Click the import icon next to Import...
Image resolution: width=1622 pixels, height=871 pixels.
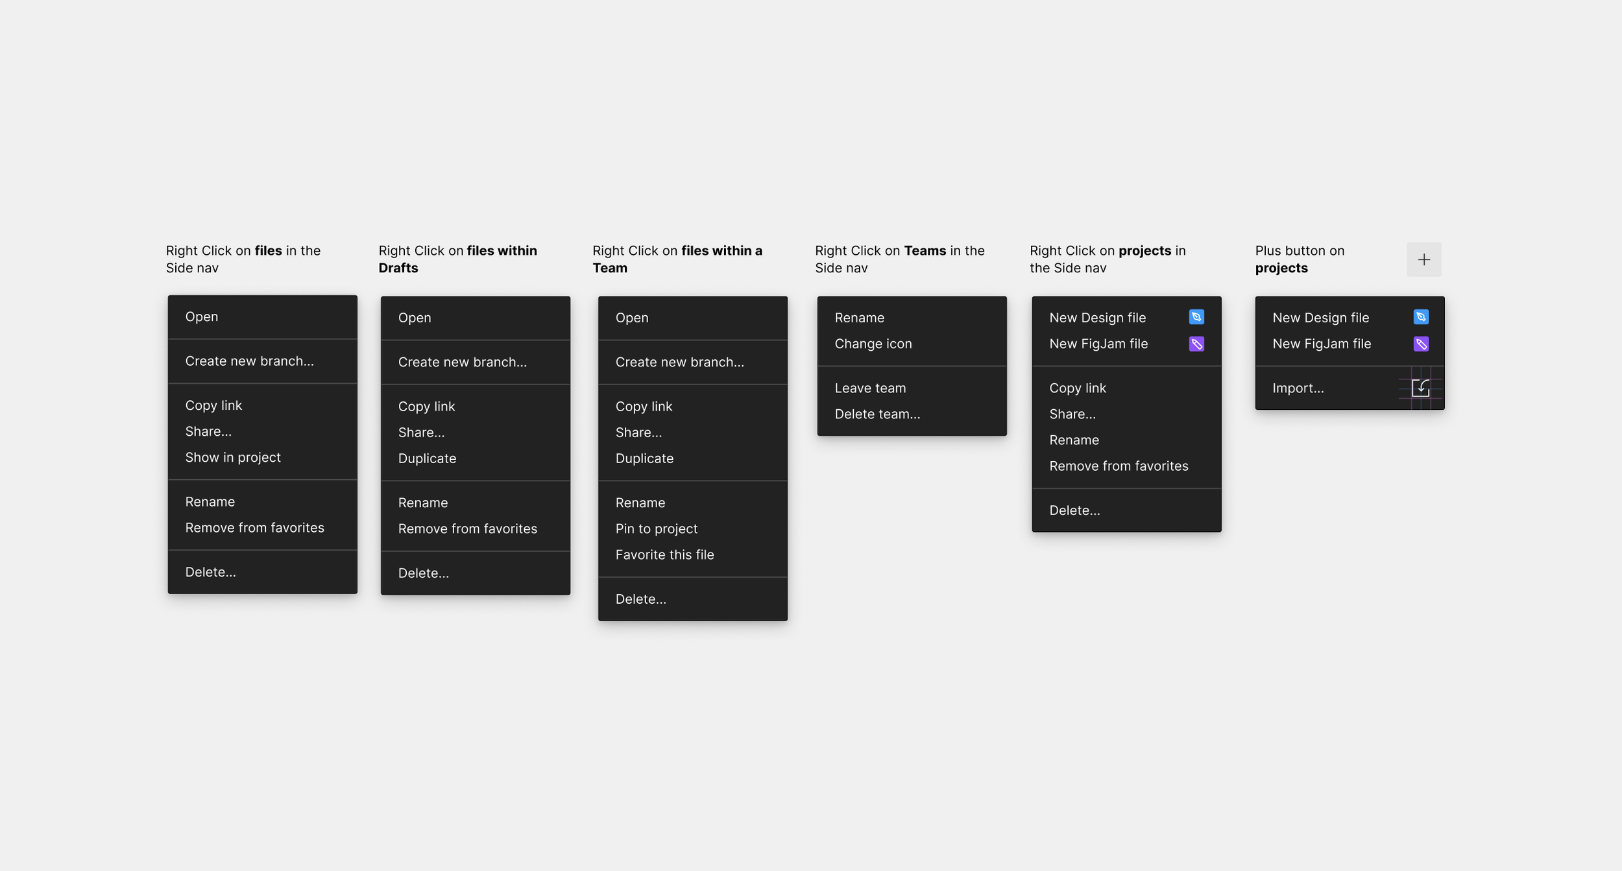click(x=1420, y=388)
